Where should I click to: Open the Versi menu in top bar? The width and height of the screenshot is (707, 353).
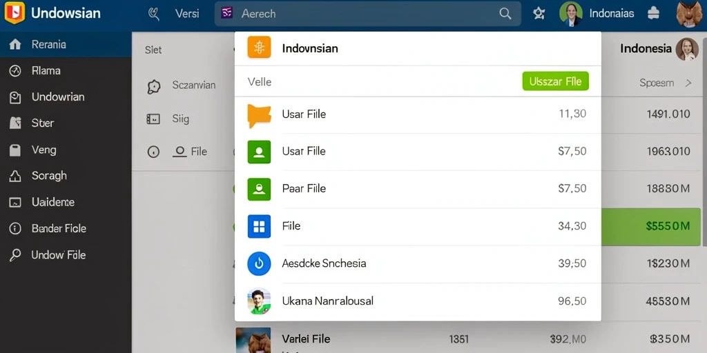click(187, 14)
